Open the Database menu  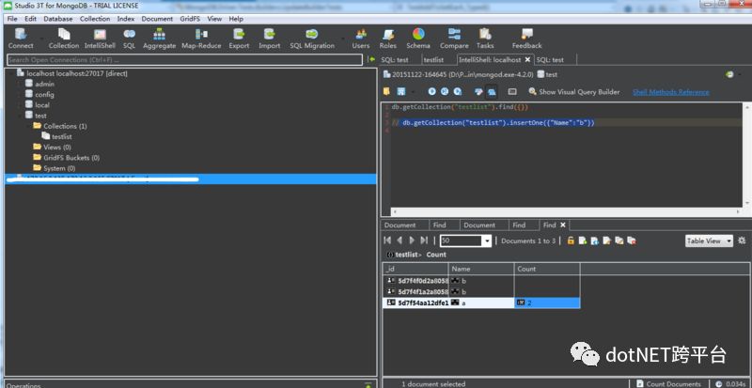[58, 19]
